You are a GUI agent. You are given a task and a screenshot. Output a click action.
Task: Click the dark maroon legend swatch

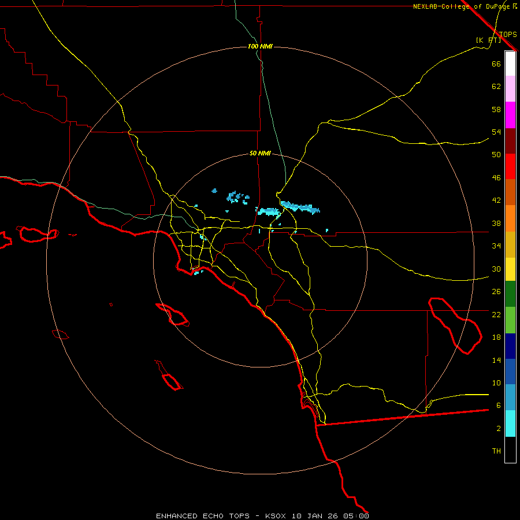[510, 141]
